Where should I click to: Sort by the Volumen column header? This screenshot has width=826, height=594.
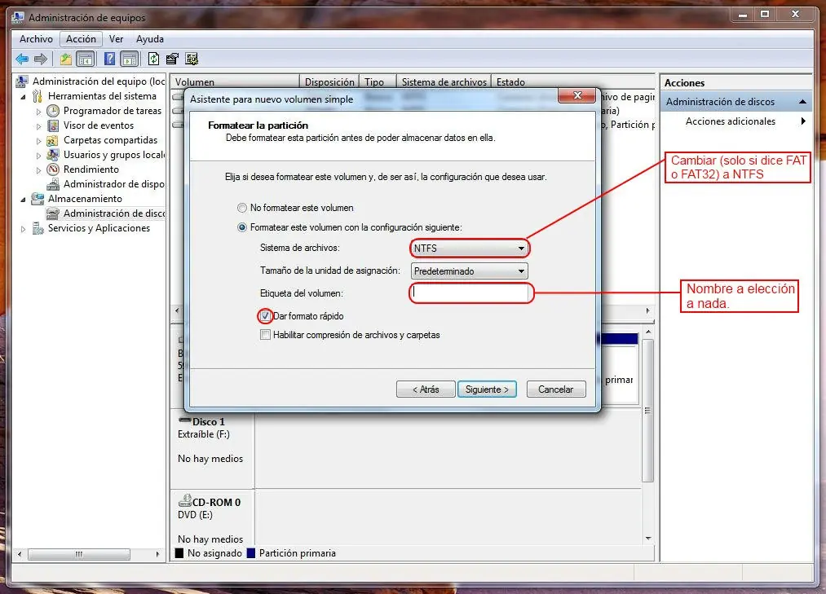coord(235,81)
